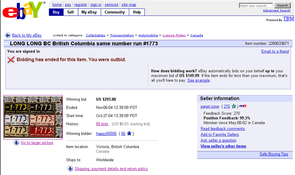Click the item number 2280633671

(x=278, y=44)
